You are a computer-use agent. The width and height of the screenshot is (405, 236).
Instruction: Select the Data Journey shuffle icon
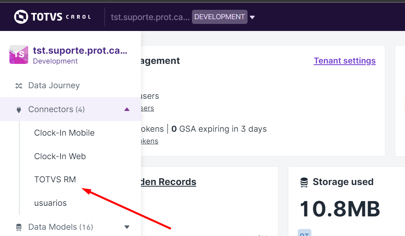click(18, 85)
